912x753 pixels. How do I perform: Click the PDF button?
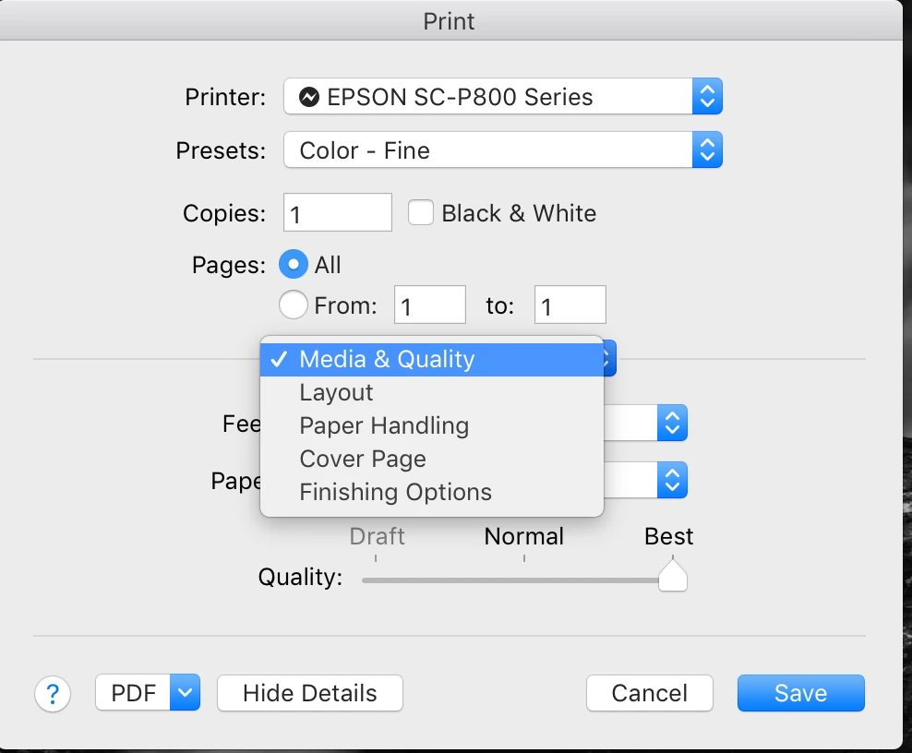(134, 693)
